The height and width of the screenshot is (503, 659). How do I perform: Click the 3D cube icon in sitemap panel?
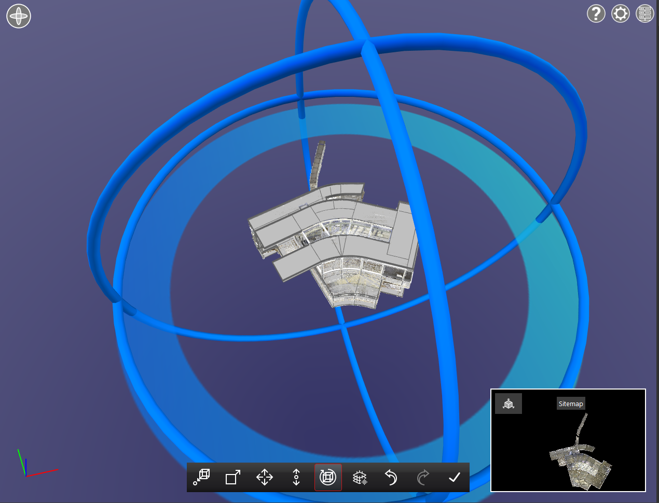(509, 404)
